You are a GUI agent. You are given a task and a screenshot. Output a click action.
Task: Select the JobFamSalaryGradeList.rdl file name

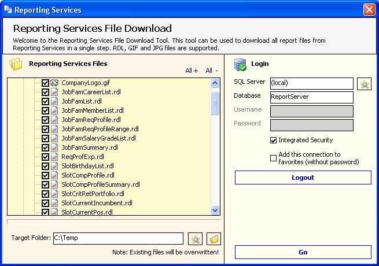point(98,138)
